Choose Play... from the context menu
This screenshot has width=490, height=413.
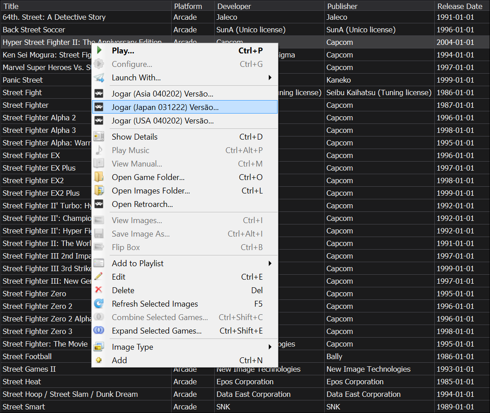[x=185, y=51]
